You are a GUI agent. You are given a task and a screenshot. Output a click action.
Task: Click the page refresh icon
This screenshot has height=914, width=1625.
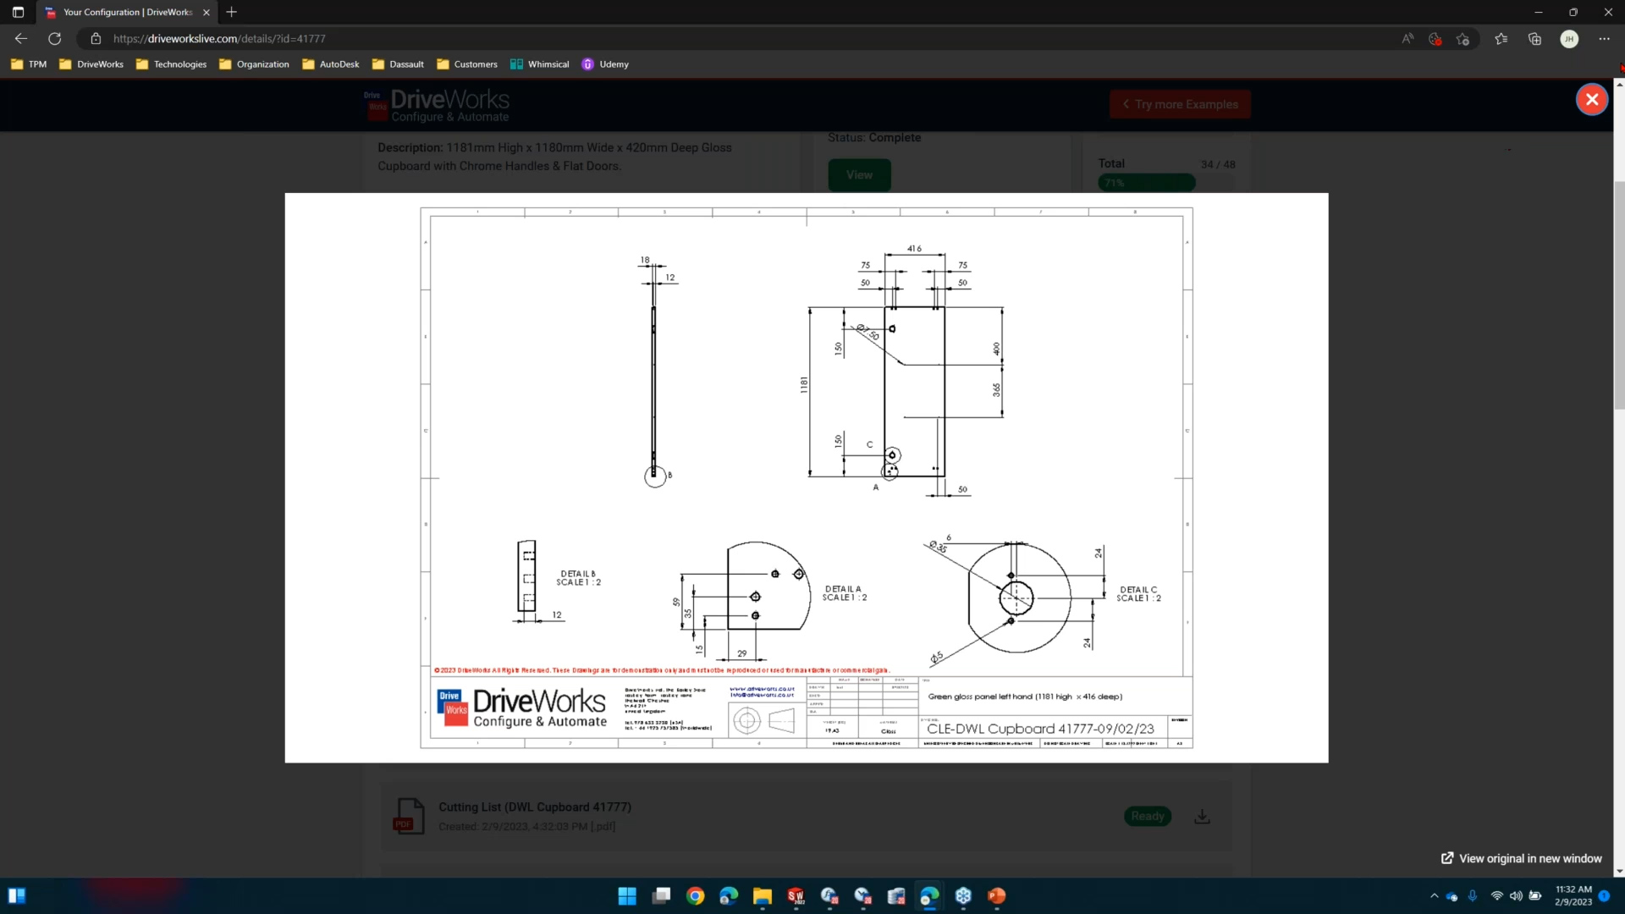pyautogui.click(x=54, y=38)
